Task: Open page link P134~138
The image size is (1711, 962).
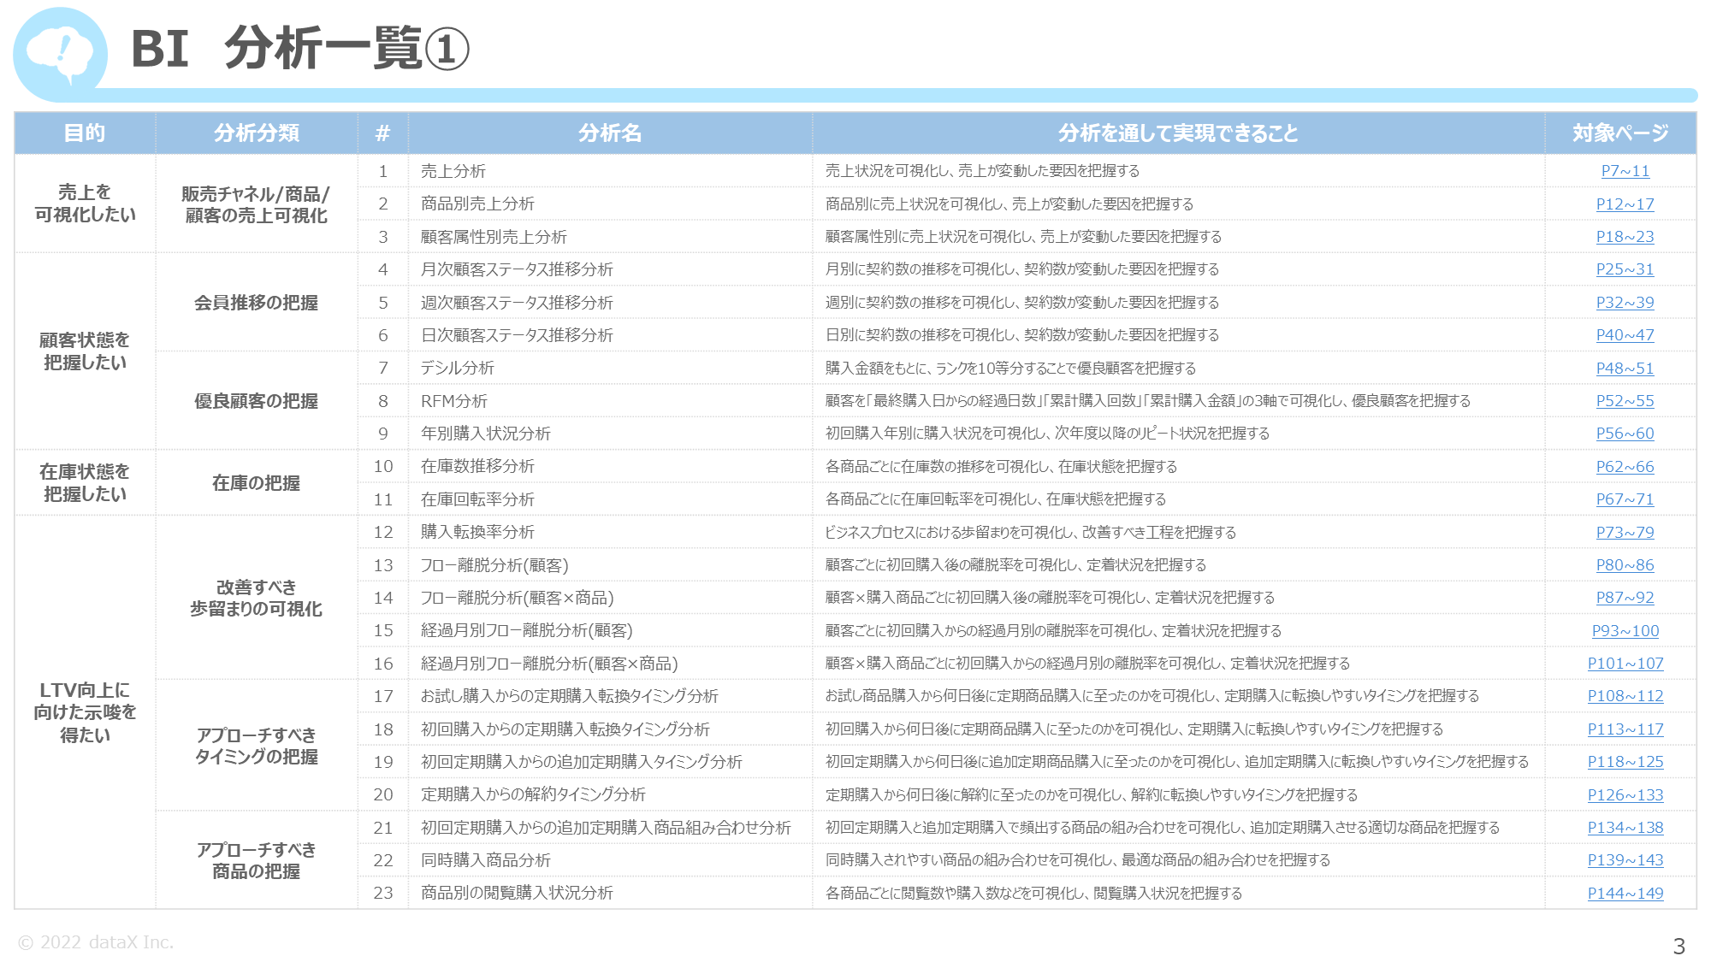Action: coord(1625,828)
